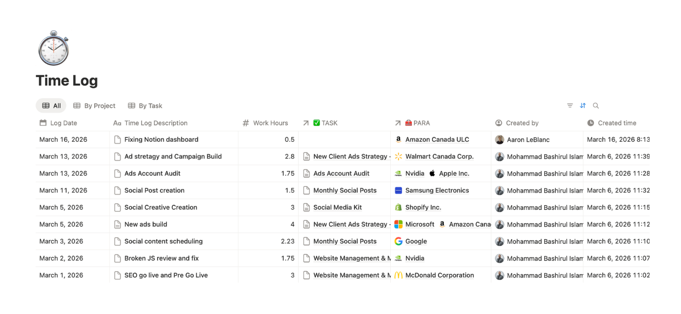
Task: Open the Created time column header
Action: [617, 123]
